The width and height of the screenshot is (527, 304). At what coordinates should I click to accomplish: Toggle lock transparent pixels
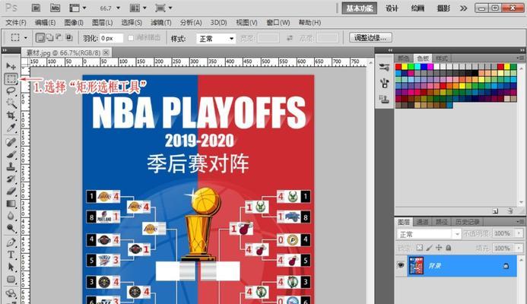pyautogui.click(x=419, y=248)
